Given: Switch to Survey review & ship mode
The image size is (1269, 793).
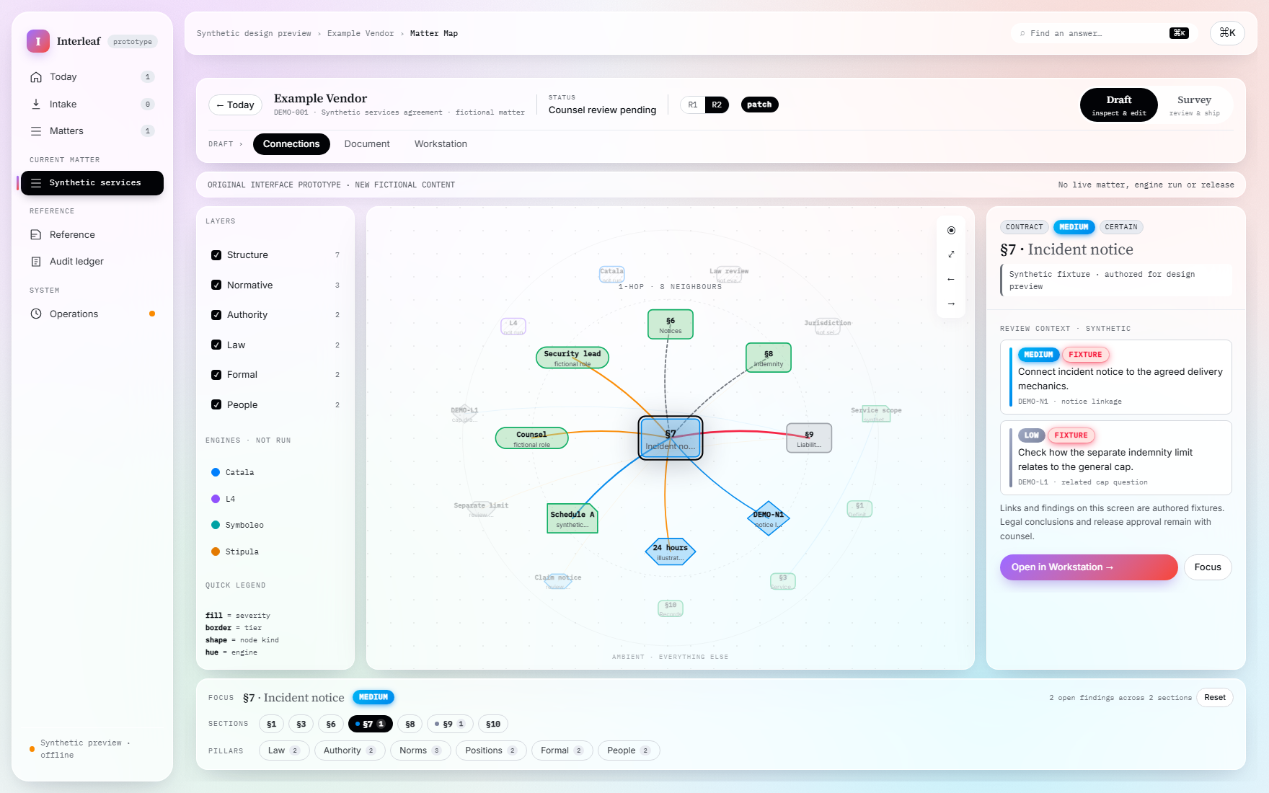Looking at the screenshot, I should 1194,105.
